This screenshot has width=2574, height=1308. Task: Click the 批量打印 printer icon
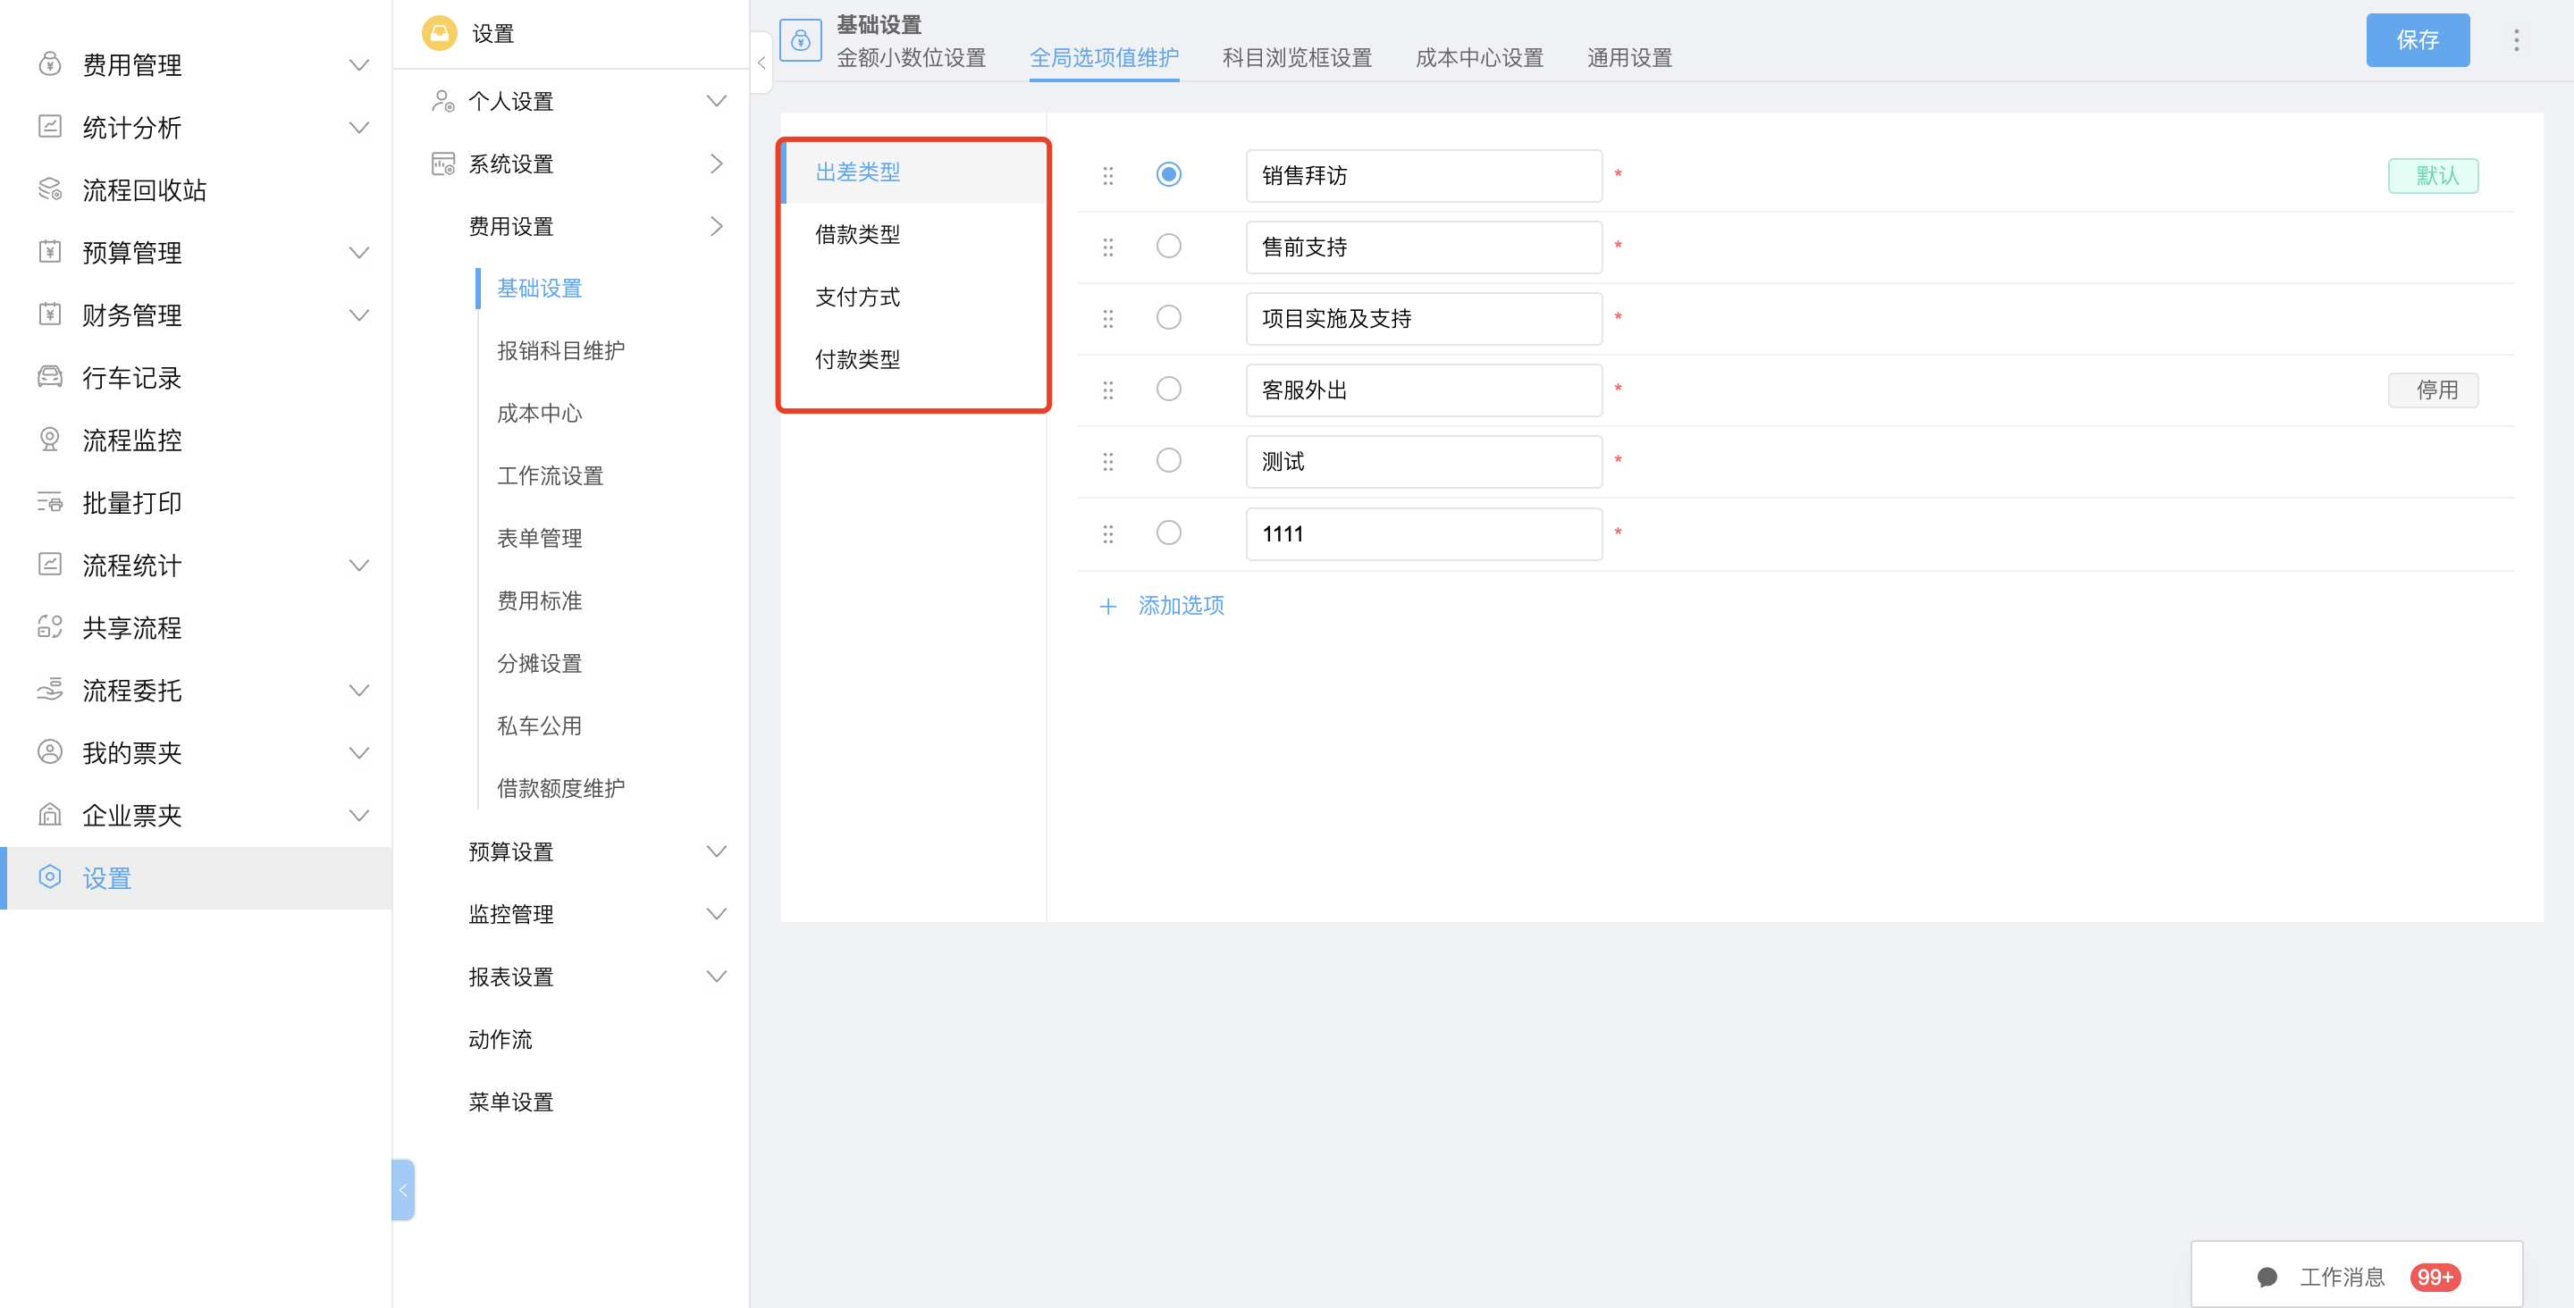(50, 503)
